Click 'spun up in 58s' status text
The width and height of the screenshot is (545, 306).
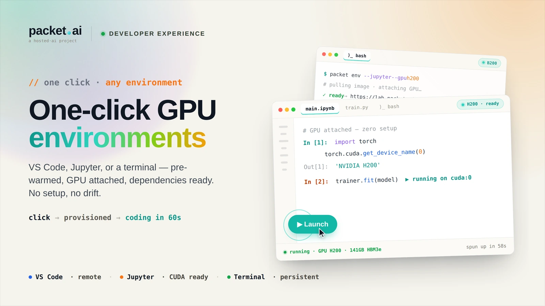tap(486, 246)
